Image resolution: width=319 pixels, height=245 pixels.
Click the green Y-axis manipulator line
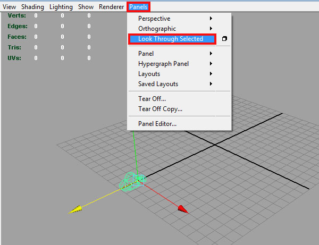tap(136, 155)
